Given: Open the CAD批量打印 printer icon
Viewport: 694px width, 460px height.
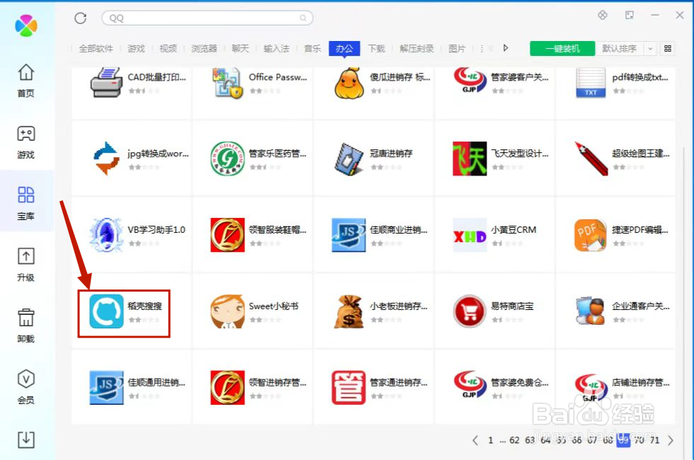Looking at the screenshot, I should click(106, 83).
